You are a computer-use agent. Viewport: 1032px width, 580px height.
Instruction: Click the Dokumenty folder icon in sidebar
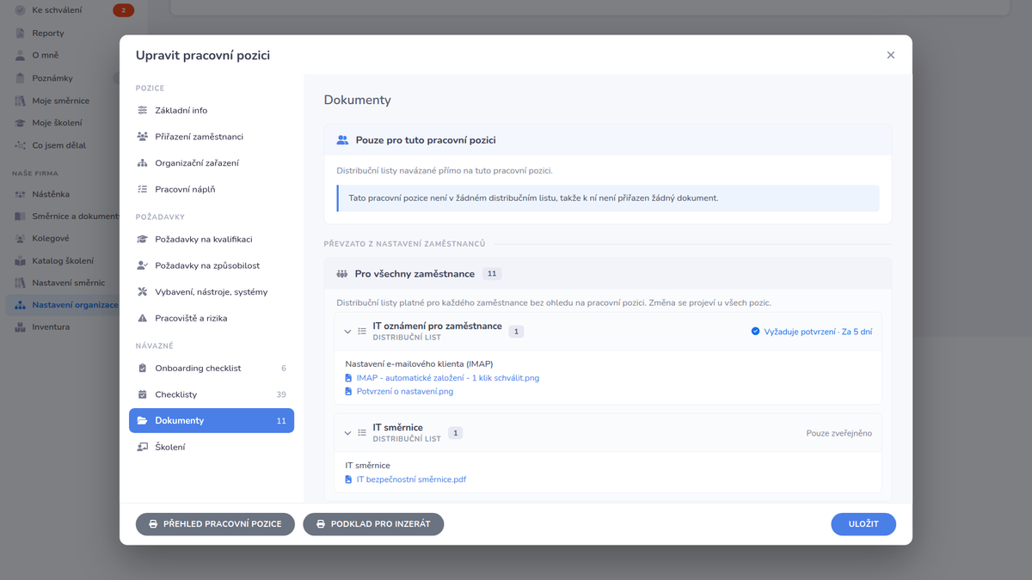tap(143, 421)
